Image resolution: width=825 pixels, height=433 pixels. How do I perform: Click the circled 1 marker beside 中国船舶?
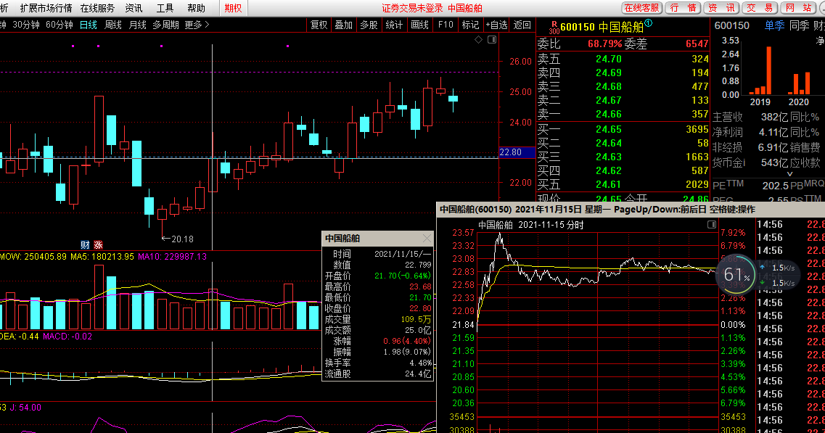click(648, 23)
